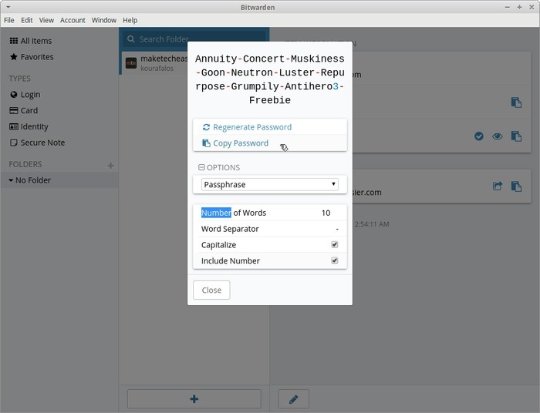Screen dimensions: 540x413
Task: Click the Number of Words value field
Action: tap(326, 213)
